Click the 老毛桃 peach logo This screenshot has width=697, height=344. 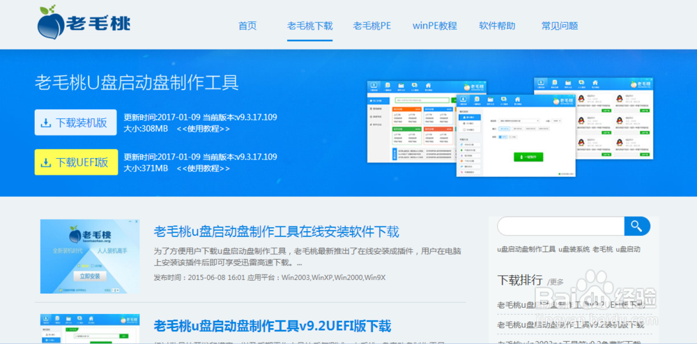point(84,22)
